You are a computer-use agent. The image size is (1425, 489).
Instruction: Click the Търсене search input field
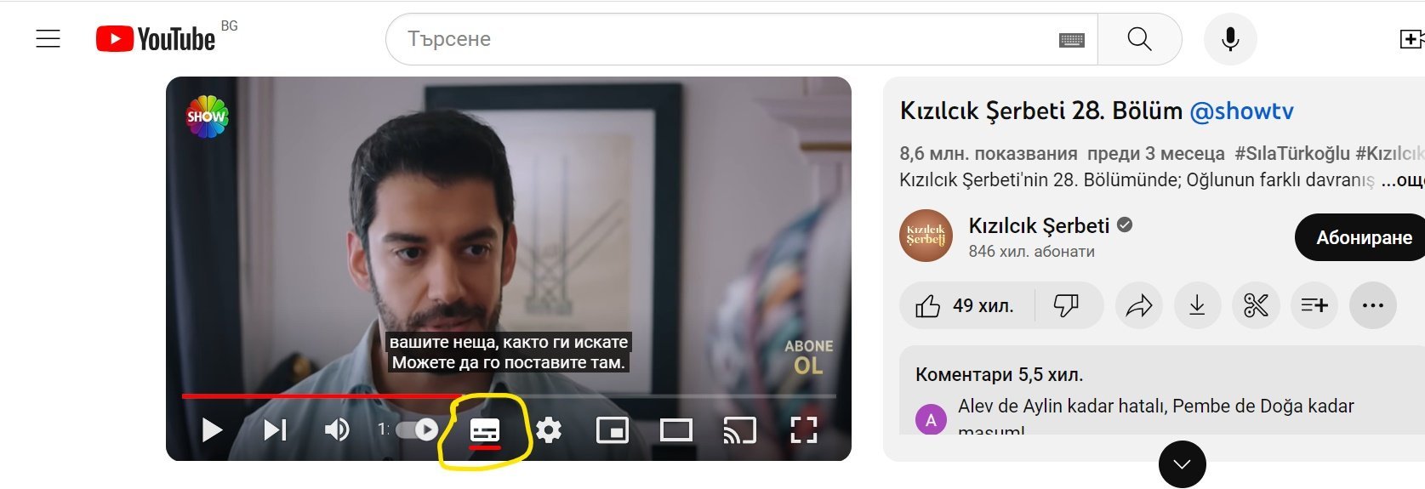pos(723,39)
